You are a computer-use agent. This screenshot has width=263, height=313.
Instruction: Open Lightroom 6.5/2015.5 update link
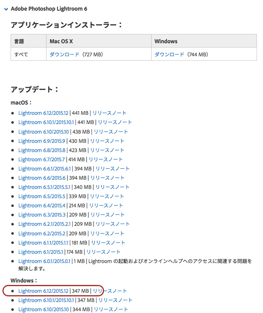[x=42, y=196]
